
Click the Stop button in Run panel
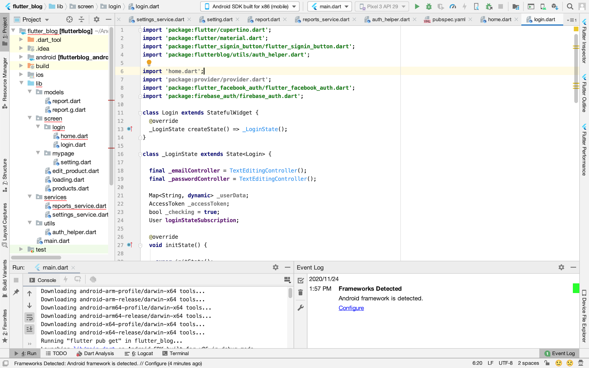coord(15,280)
